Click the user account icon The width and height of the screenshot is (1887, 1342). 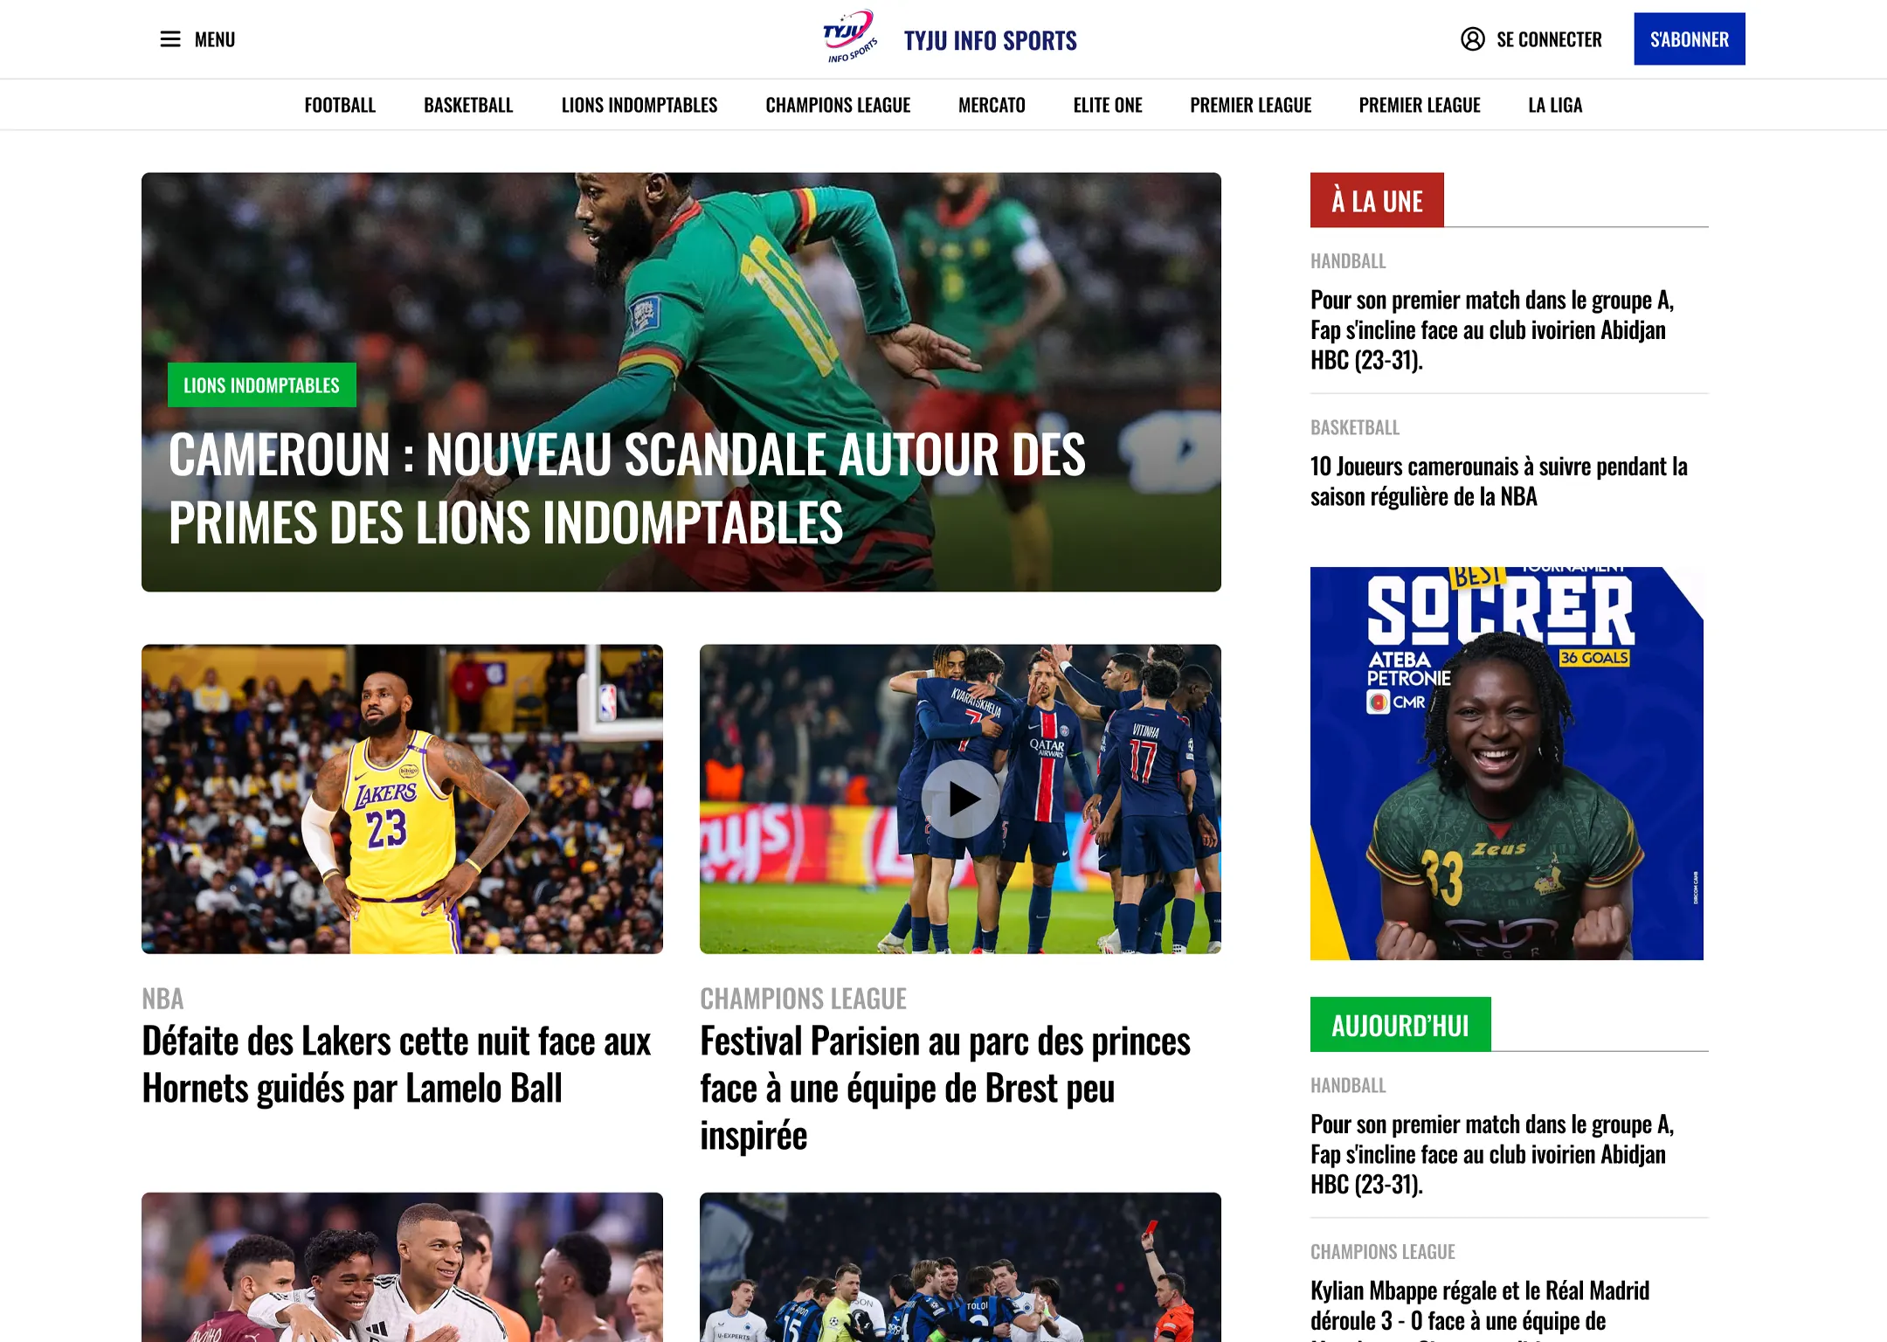(x=1472, y=39)
